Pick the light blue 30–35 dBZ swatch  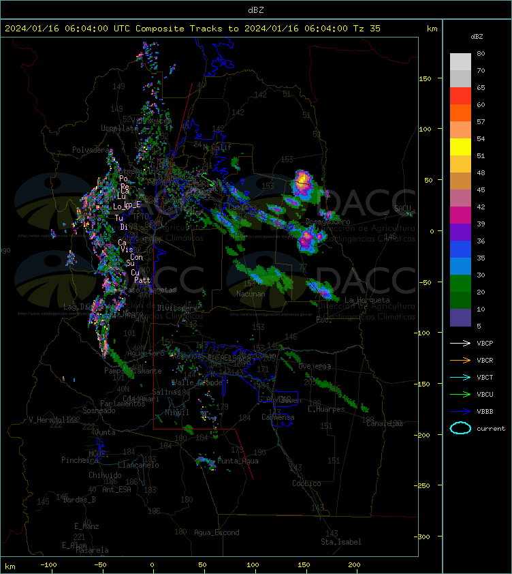point(460,266)
